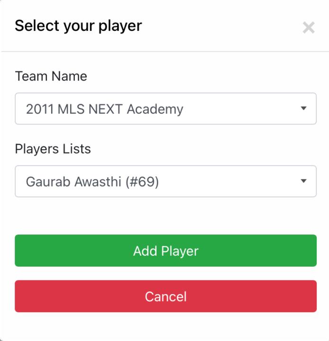The image size is (329, 341).
Task: Expand the team selection caret
Action: click(x=303, y=108)
